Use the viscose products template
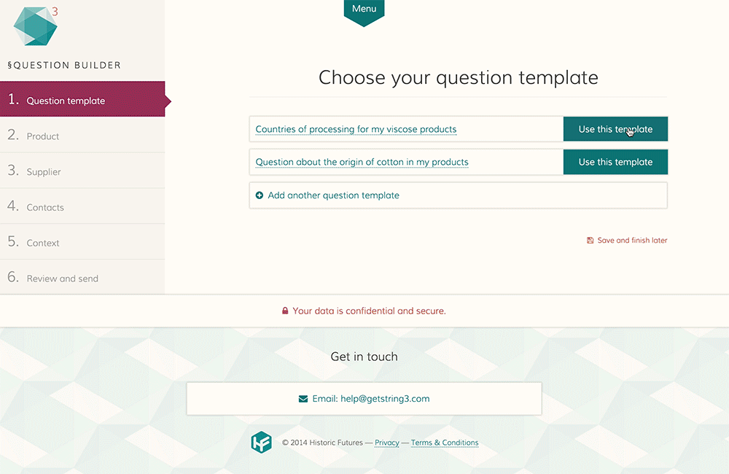The width and height of the screenshot is (729, 474). click(x=615, y=129)
